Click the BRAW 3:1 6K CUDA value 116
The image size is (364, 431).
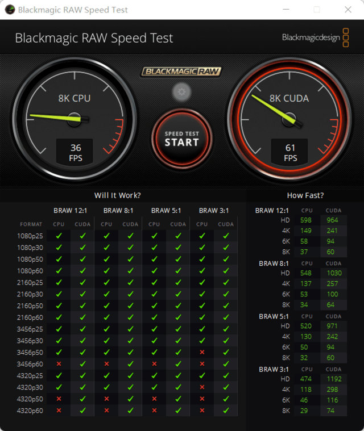(x=332, y=400)
